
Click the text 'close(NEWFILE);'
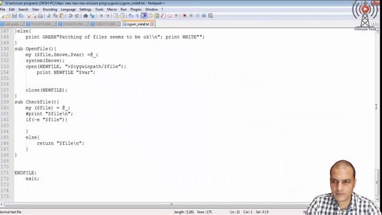[x=47, y=90]
